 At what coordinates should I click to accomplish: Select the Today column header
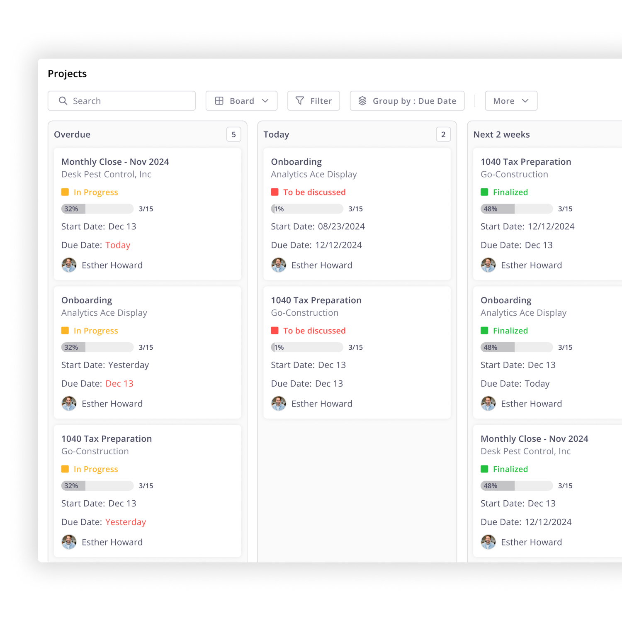click(276, 135)
